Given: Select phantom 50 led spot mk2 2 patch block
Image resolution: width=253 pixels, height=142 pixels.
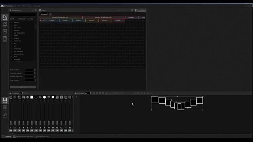Looking at the screenshot, I should point(104,17).
